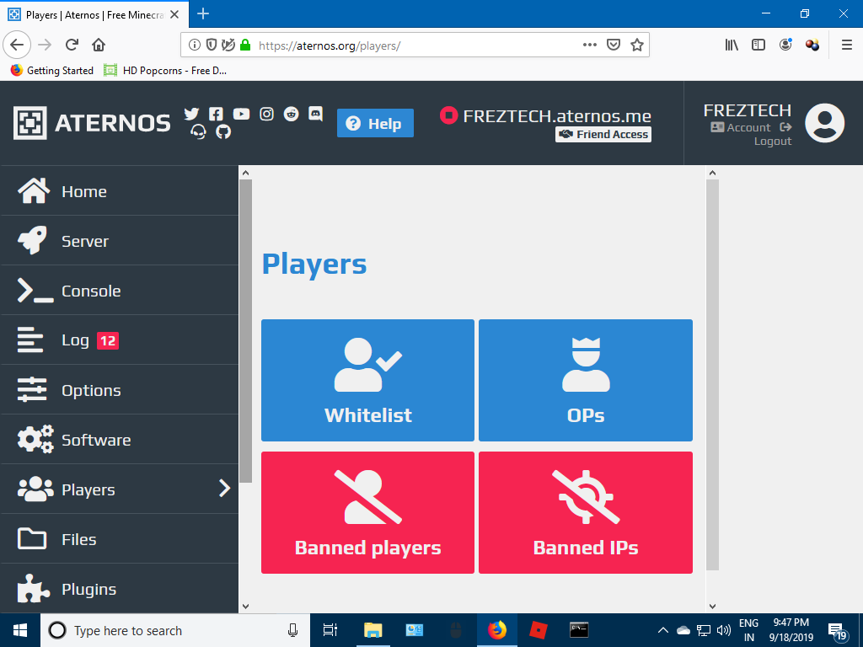Click the user avatar icon
The image size is (863, 647).
click(824, 123)
